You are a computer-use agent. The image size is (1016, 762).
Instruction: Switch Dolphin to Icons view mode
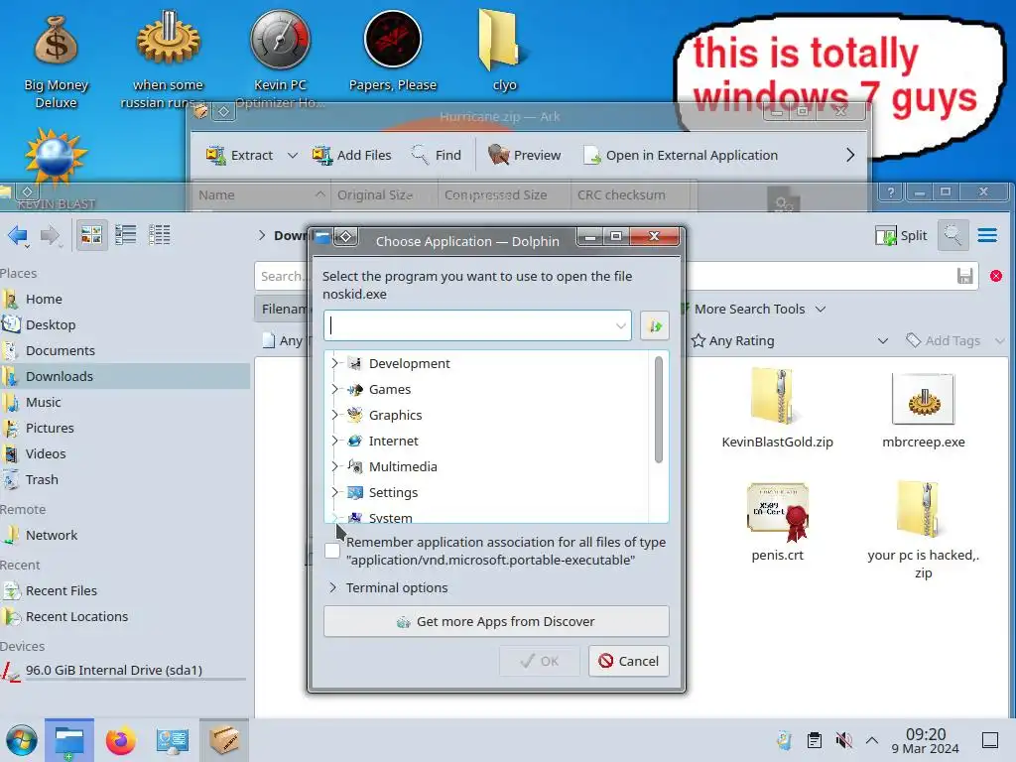pos(91,235)
